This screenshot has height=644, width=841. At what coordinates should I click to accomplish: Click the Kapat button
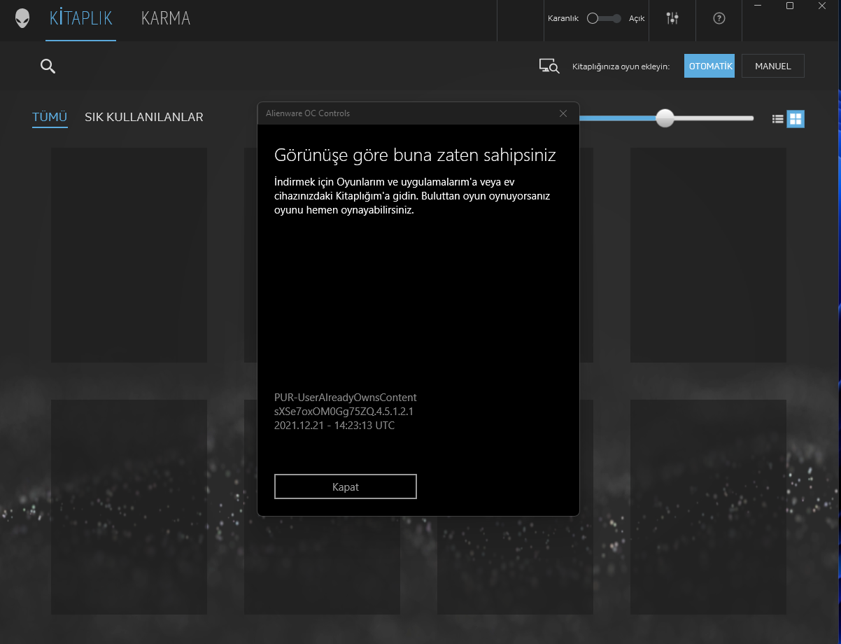(346, 486)
